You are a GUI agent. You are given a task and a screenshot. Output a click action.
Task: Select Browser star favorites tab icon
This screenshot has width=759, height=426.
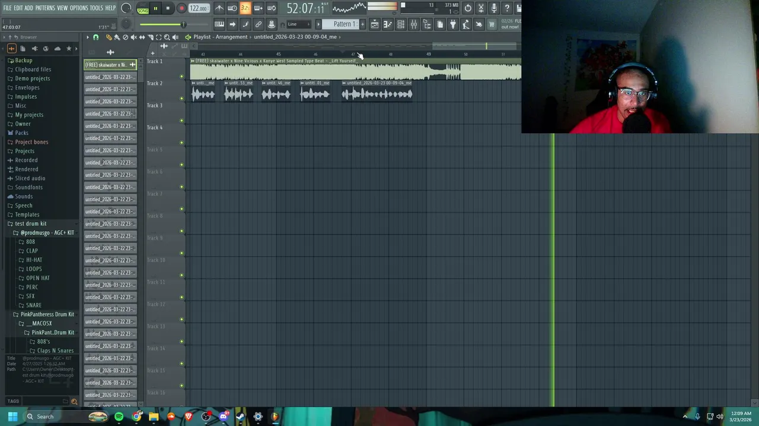pos(69,49)
